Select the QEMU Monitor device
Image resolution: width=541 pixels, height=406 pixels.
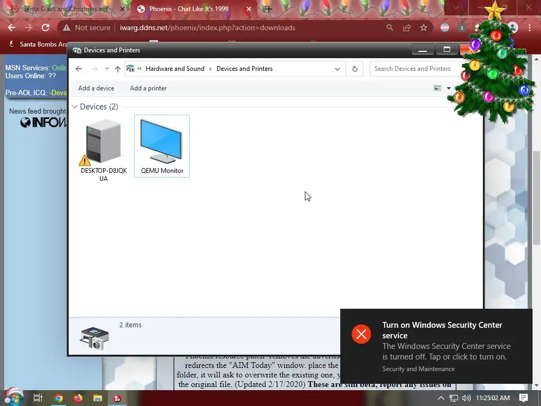pos(162,146)
